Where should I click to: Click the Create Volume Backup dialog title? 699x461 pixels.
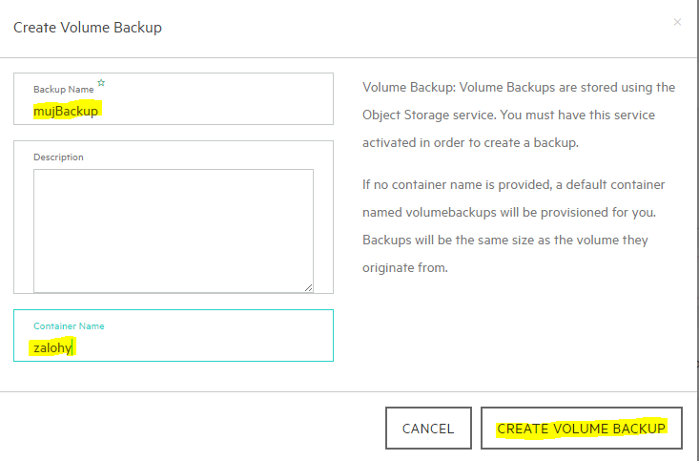click(88, 28)
